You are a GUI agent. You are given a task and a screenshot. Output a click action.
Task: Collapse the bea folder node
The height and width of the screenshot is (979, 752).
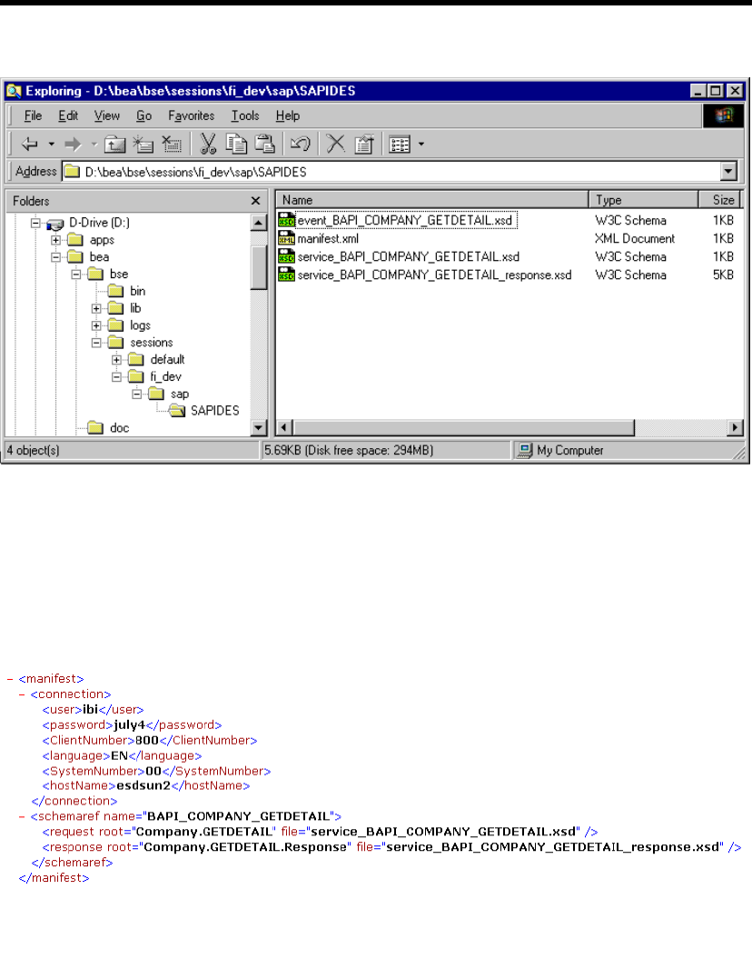click(x=55, y=256)
